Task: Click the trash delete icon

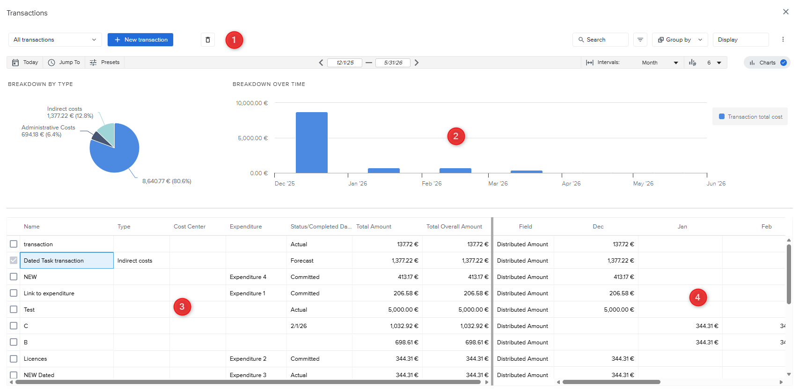Action: pos(208,40)
